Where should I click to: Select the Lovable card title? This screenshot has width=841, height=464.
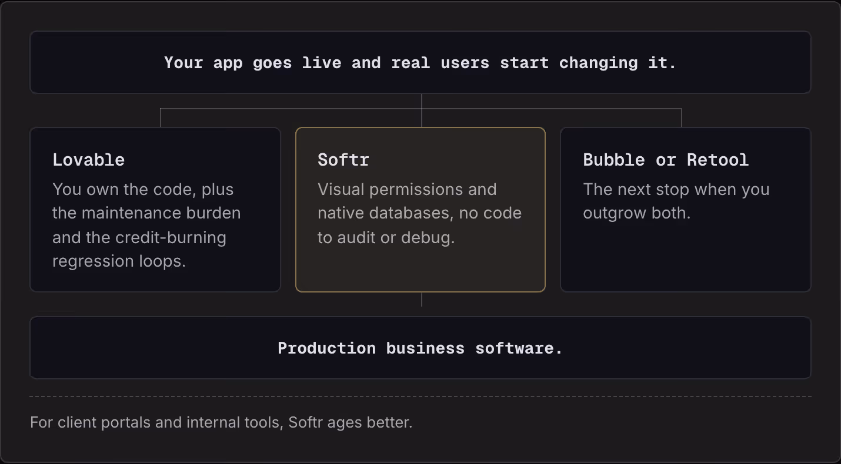[x=89, y=160]
